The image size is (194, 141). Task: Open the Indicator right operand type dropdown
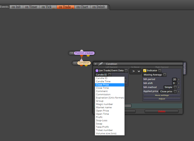152,70
